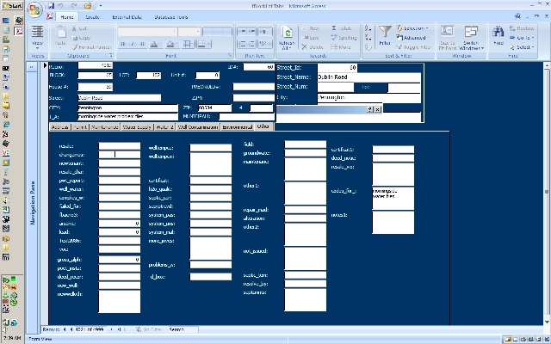Open the View dropdown in ribbon
The image size is (551, 344).
pos(38,48)
